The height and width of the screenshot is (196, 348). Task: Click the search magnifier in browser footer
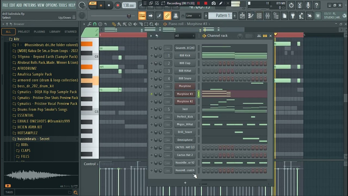tap(75, 192)
